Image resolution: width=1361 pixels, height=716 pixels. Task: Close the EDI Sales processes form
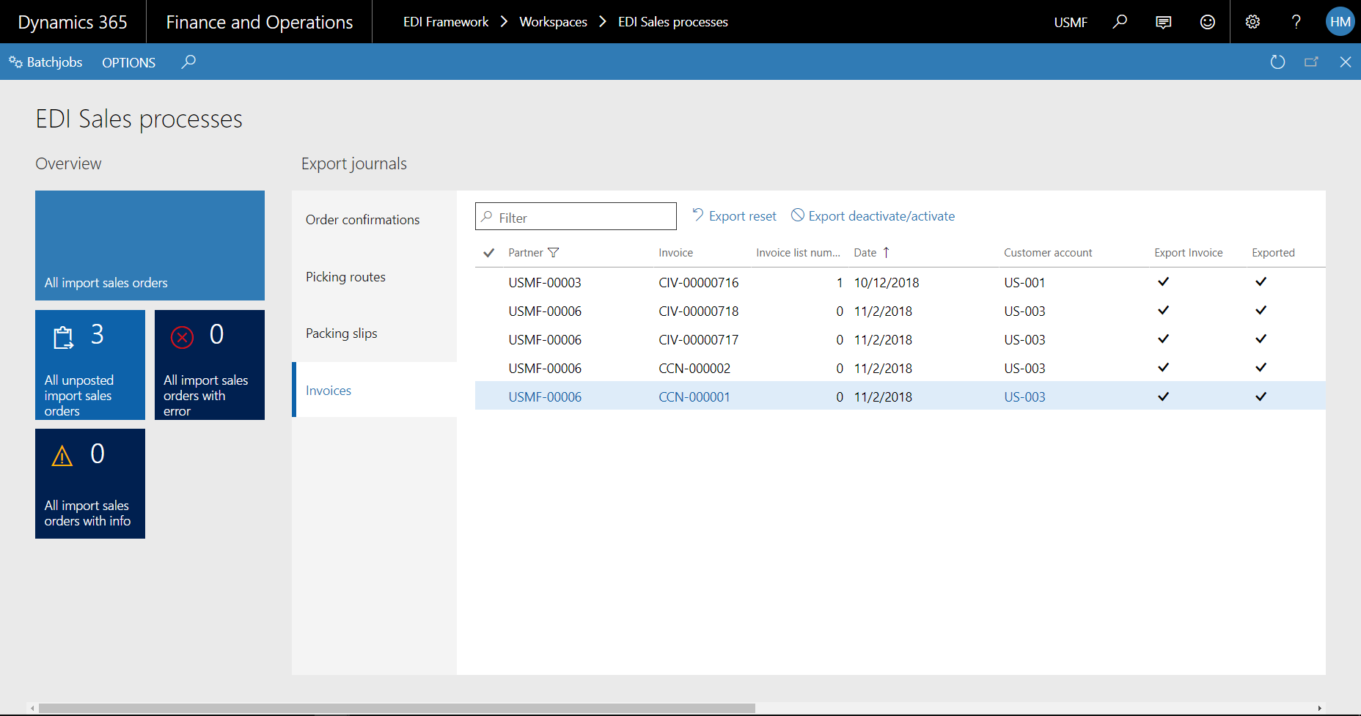(x=1346, y=62)
